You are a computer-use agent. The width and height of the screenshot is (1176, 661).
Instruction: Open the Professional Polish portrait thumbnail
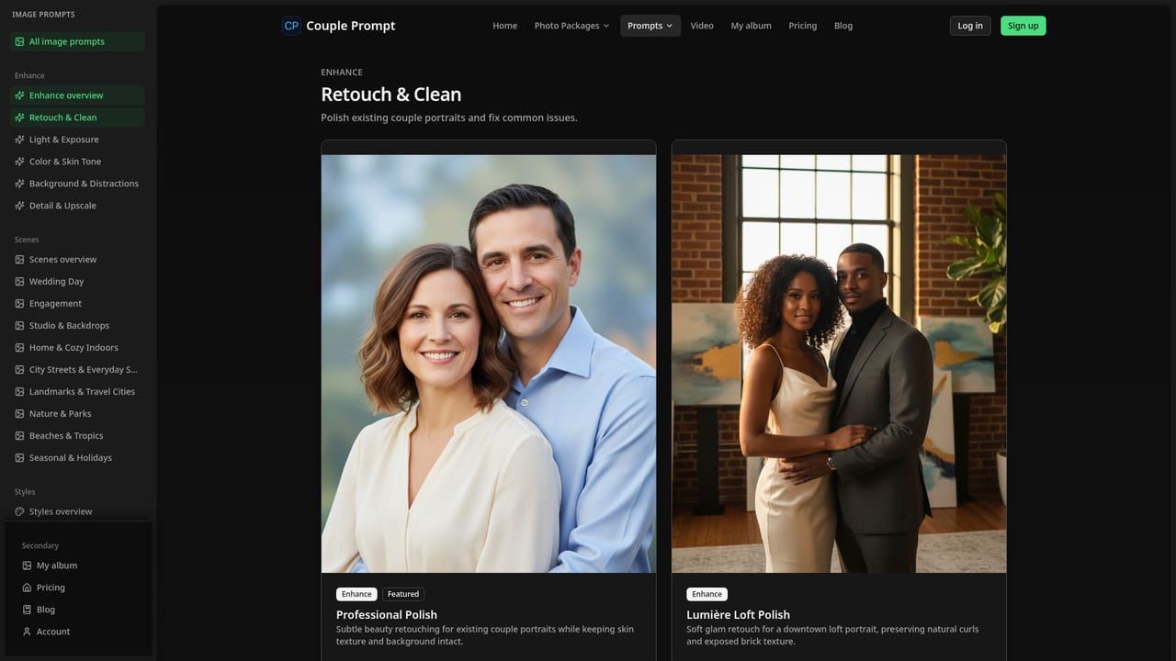coord(489,364)
